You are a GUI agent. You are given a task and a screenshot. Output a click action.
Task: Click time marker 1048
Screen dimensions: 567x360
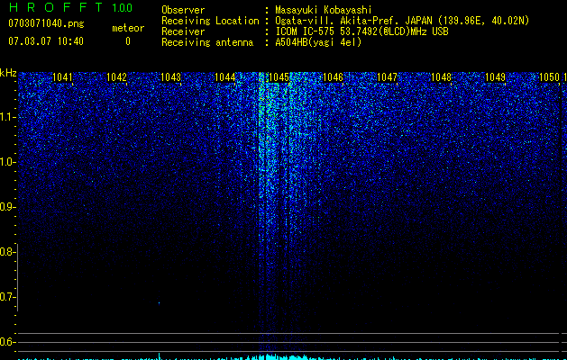441,77
